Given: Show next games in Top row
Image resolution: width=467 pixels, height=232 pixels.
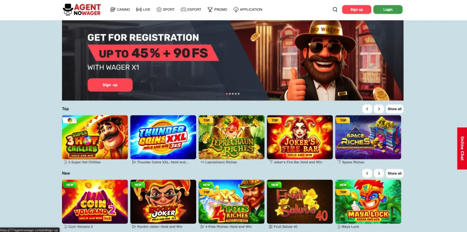Looking at the screenshot, I should [x=379, y=109].
